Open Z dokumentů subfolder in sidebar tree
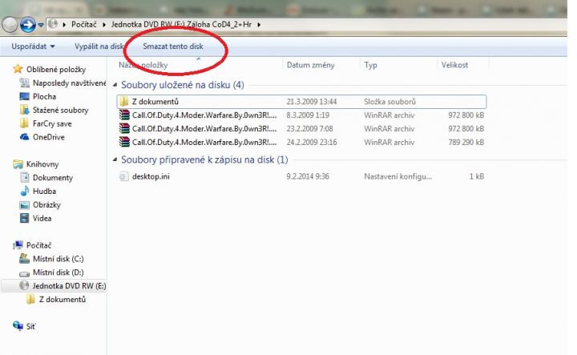577x355 pixels. tap(63, 300)
